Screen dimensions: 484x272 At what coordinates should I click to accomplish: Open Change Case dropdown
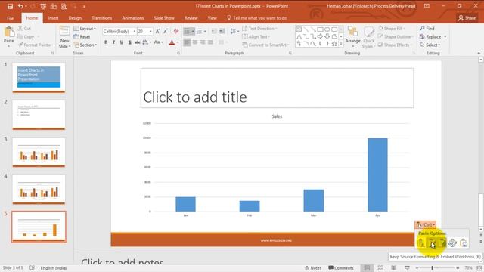[x=158, y=42]
